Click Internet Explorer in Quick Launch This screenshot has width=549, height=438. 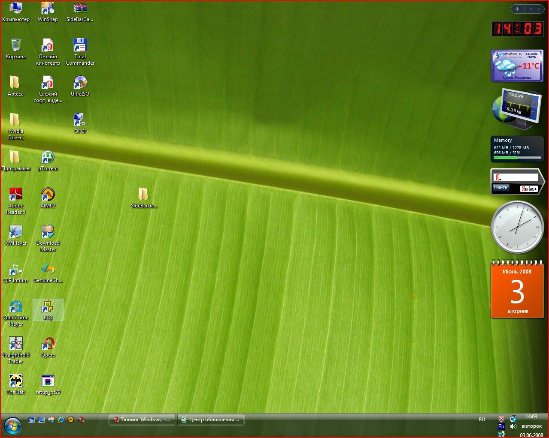61,420
